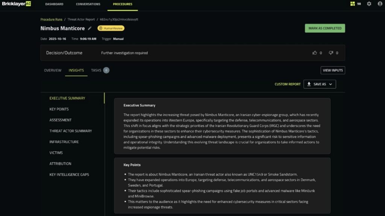
Task: Jump to Key Intelligence Gaps section
Action: tap(69, 174)
